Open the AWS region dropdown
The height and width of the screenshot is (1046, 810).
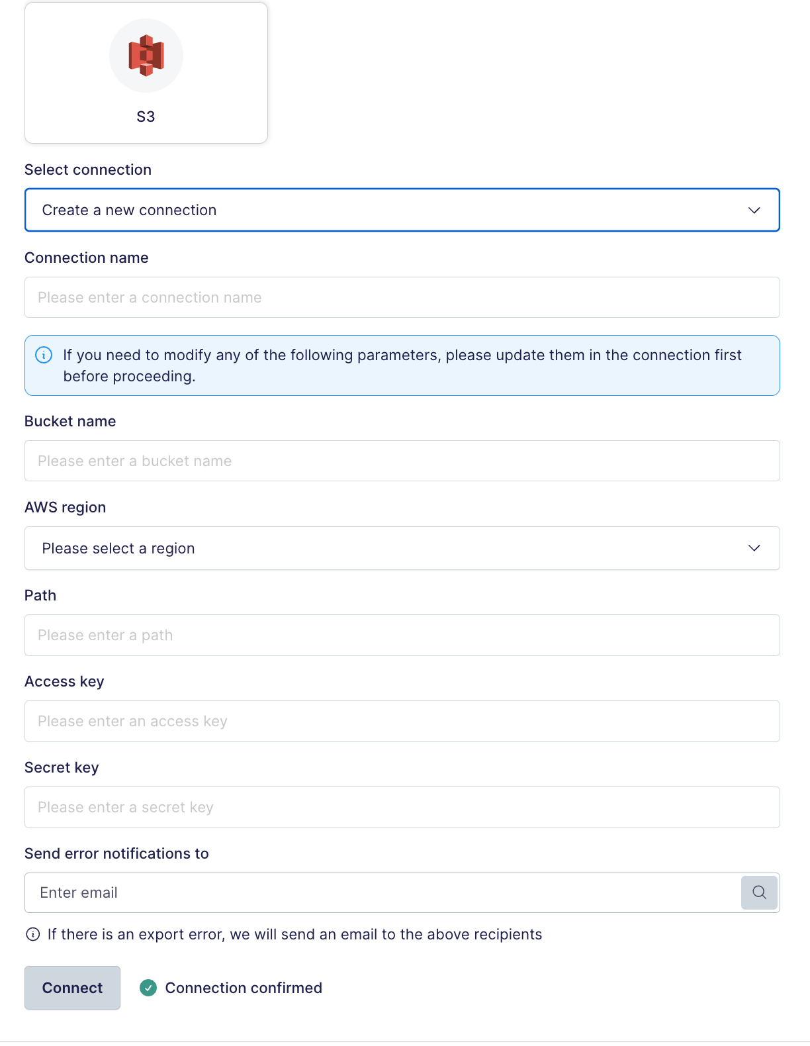[x=402, y=548]
